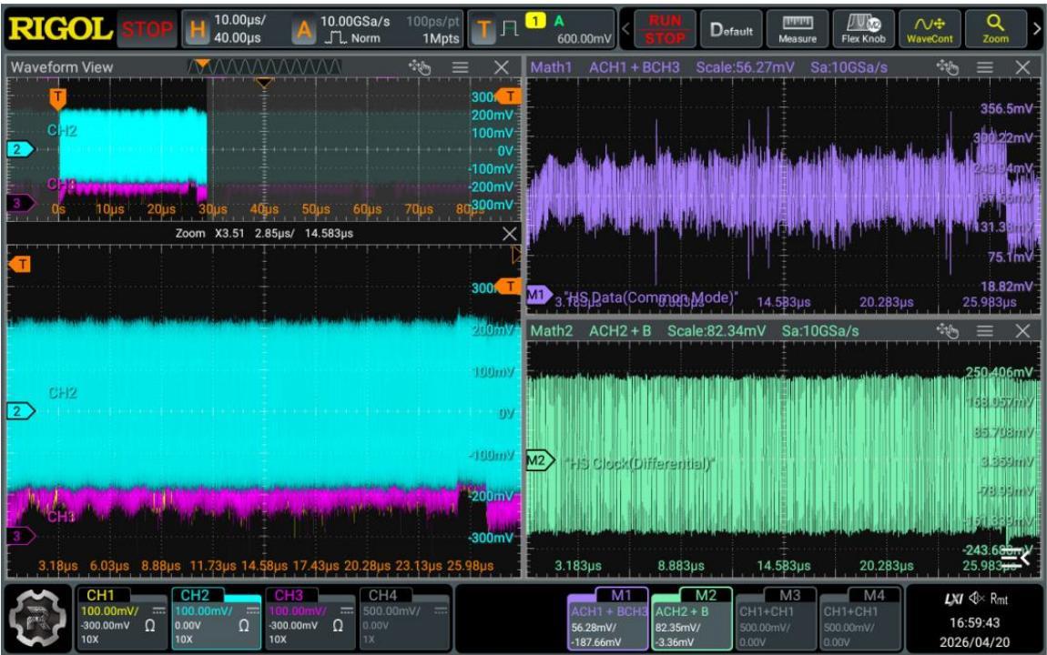Click the orange H horizontal icon
The width and height of the screenshot is (1047, 655).
197,29
